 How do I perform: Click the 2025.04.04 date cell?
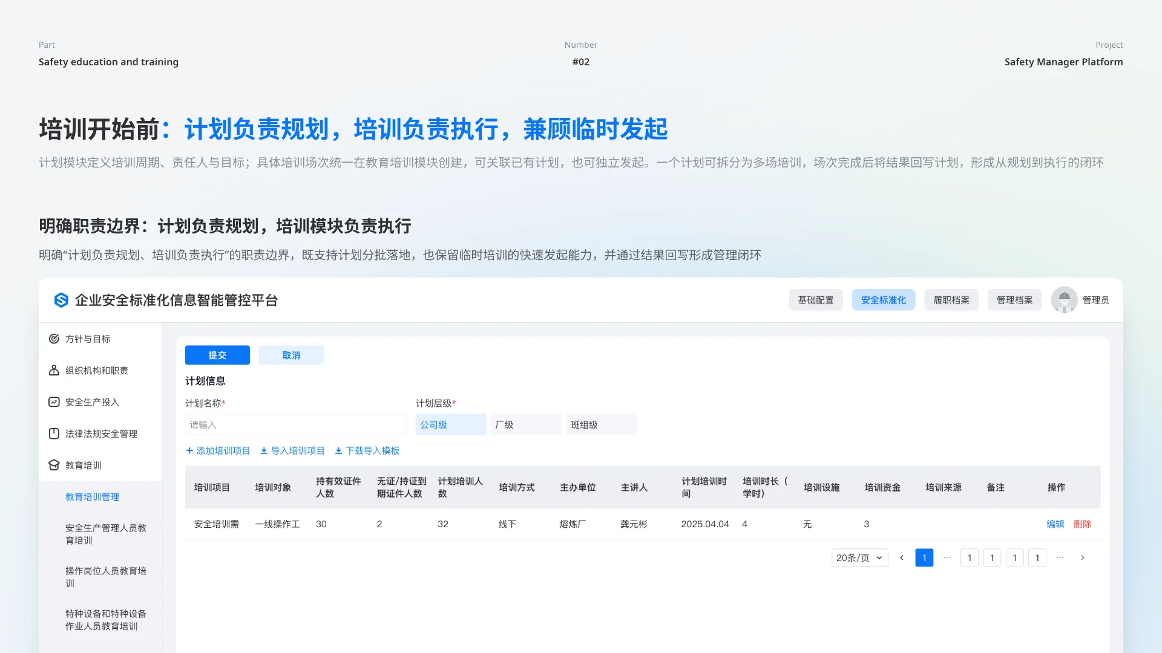pos(705,524)
